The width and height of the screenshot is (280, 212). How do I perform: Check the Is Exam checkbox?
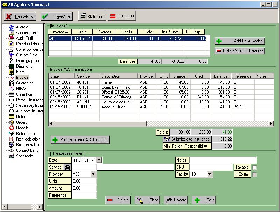(x=254, y=175)
